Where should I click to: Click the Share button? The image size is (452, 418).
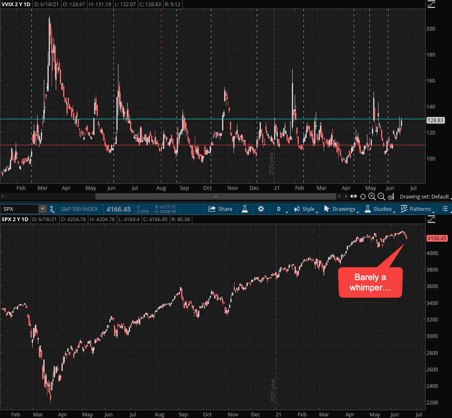tap(220, 209)
